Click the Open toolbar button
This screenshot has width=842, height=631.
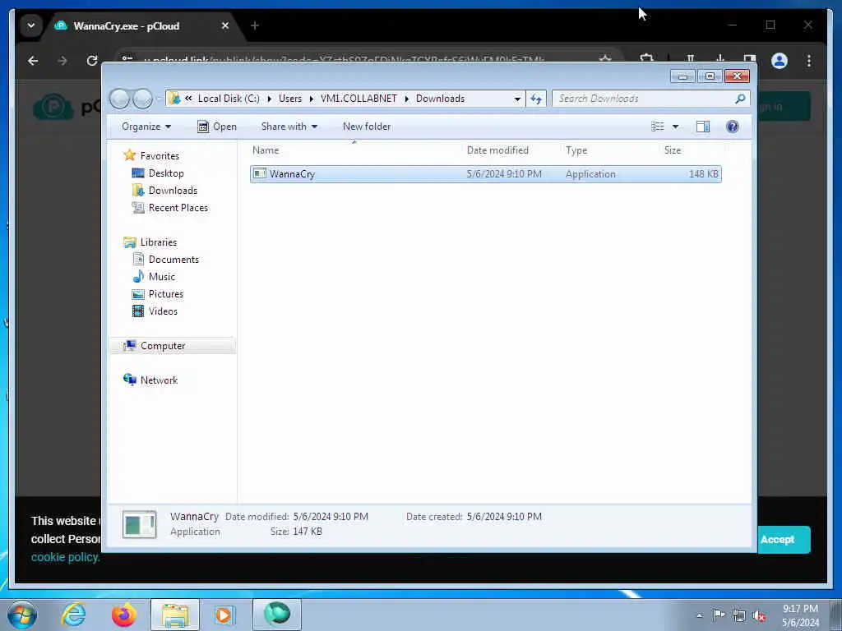click(217, 127)
